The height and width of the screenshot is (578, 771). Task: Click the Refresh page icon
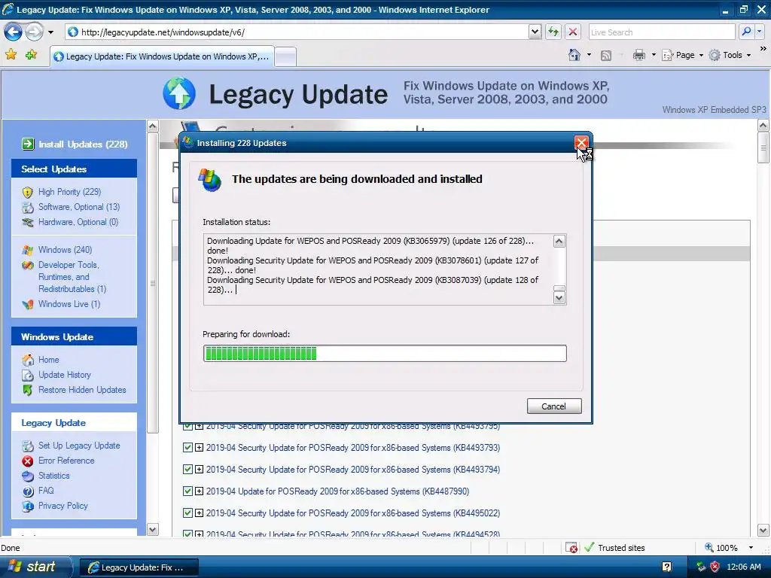click(x=553, y=32)
